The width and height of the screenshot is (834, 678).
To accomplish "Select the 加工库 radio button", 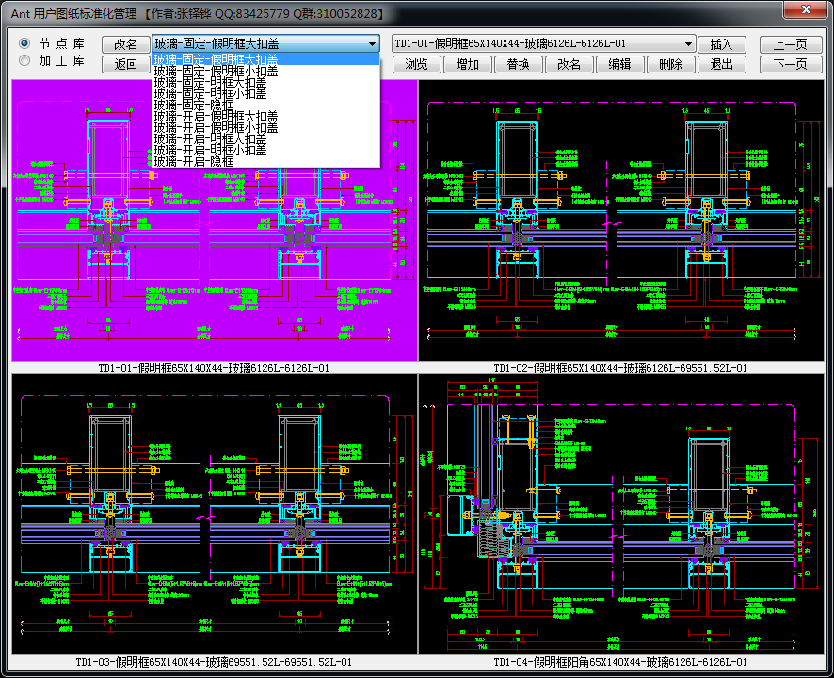I will point(24,61).
